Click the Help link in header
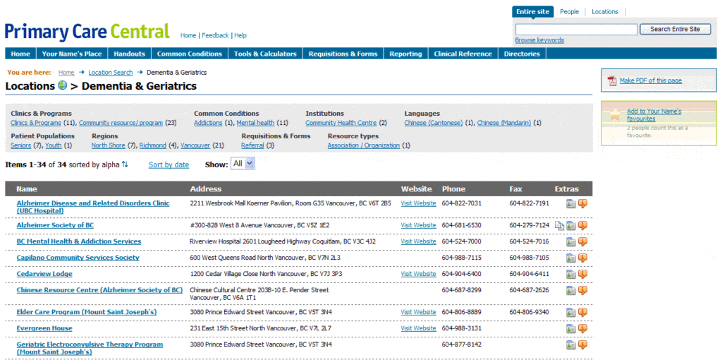Screen dimensions: 722x360 coord(240,35)
